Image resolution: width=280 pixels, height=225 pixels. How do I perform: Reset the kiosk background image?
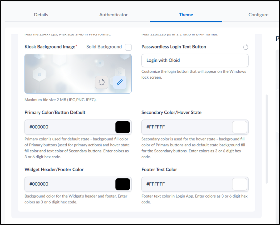[x=102, y=82]
